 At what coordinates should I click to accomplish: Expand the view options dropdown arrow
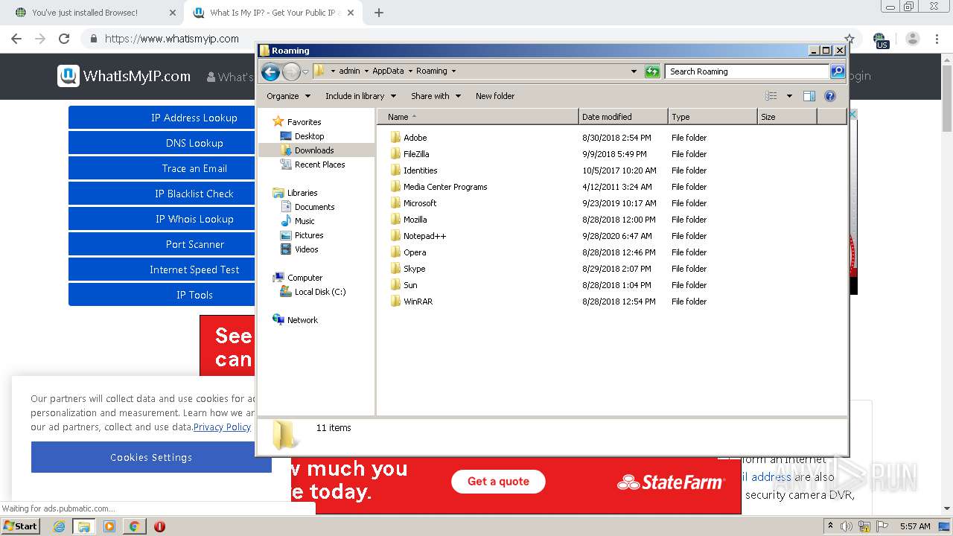tap(789, 96)
